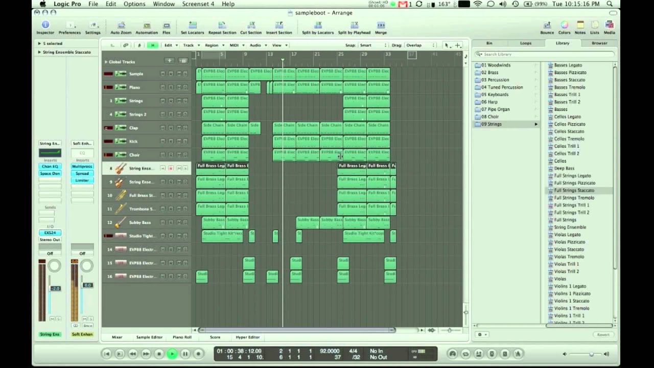
Task: Click the Search Library input field
Action: (545, 54)
